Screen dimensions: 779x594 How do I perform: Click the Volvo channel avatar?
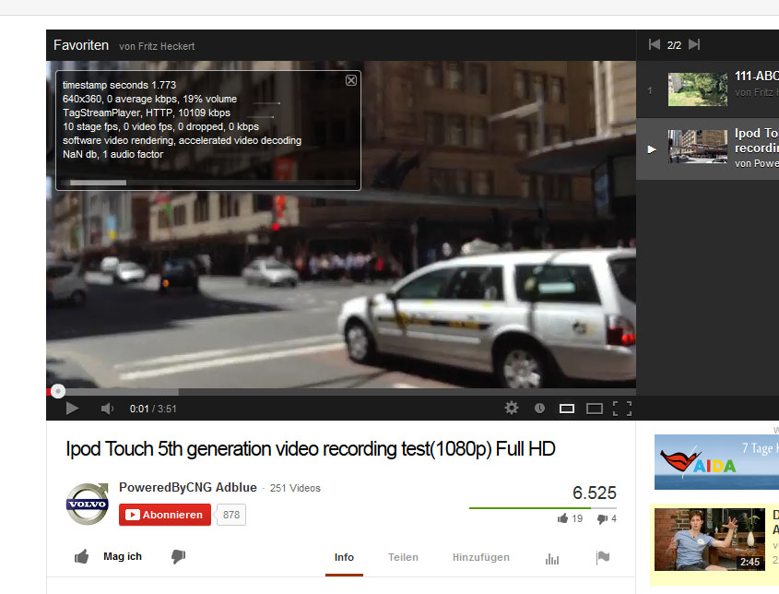(88, 504)
